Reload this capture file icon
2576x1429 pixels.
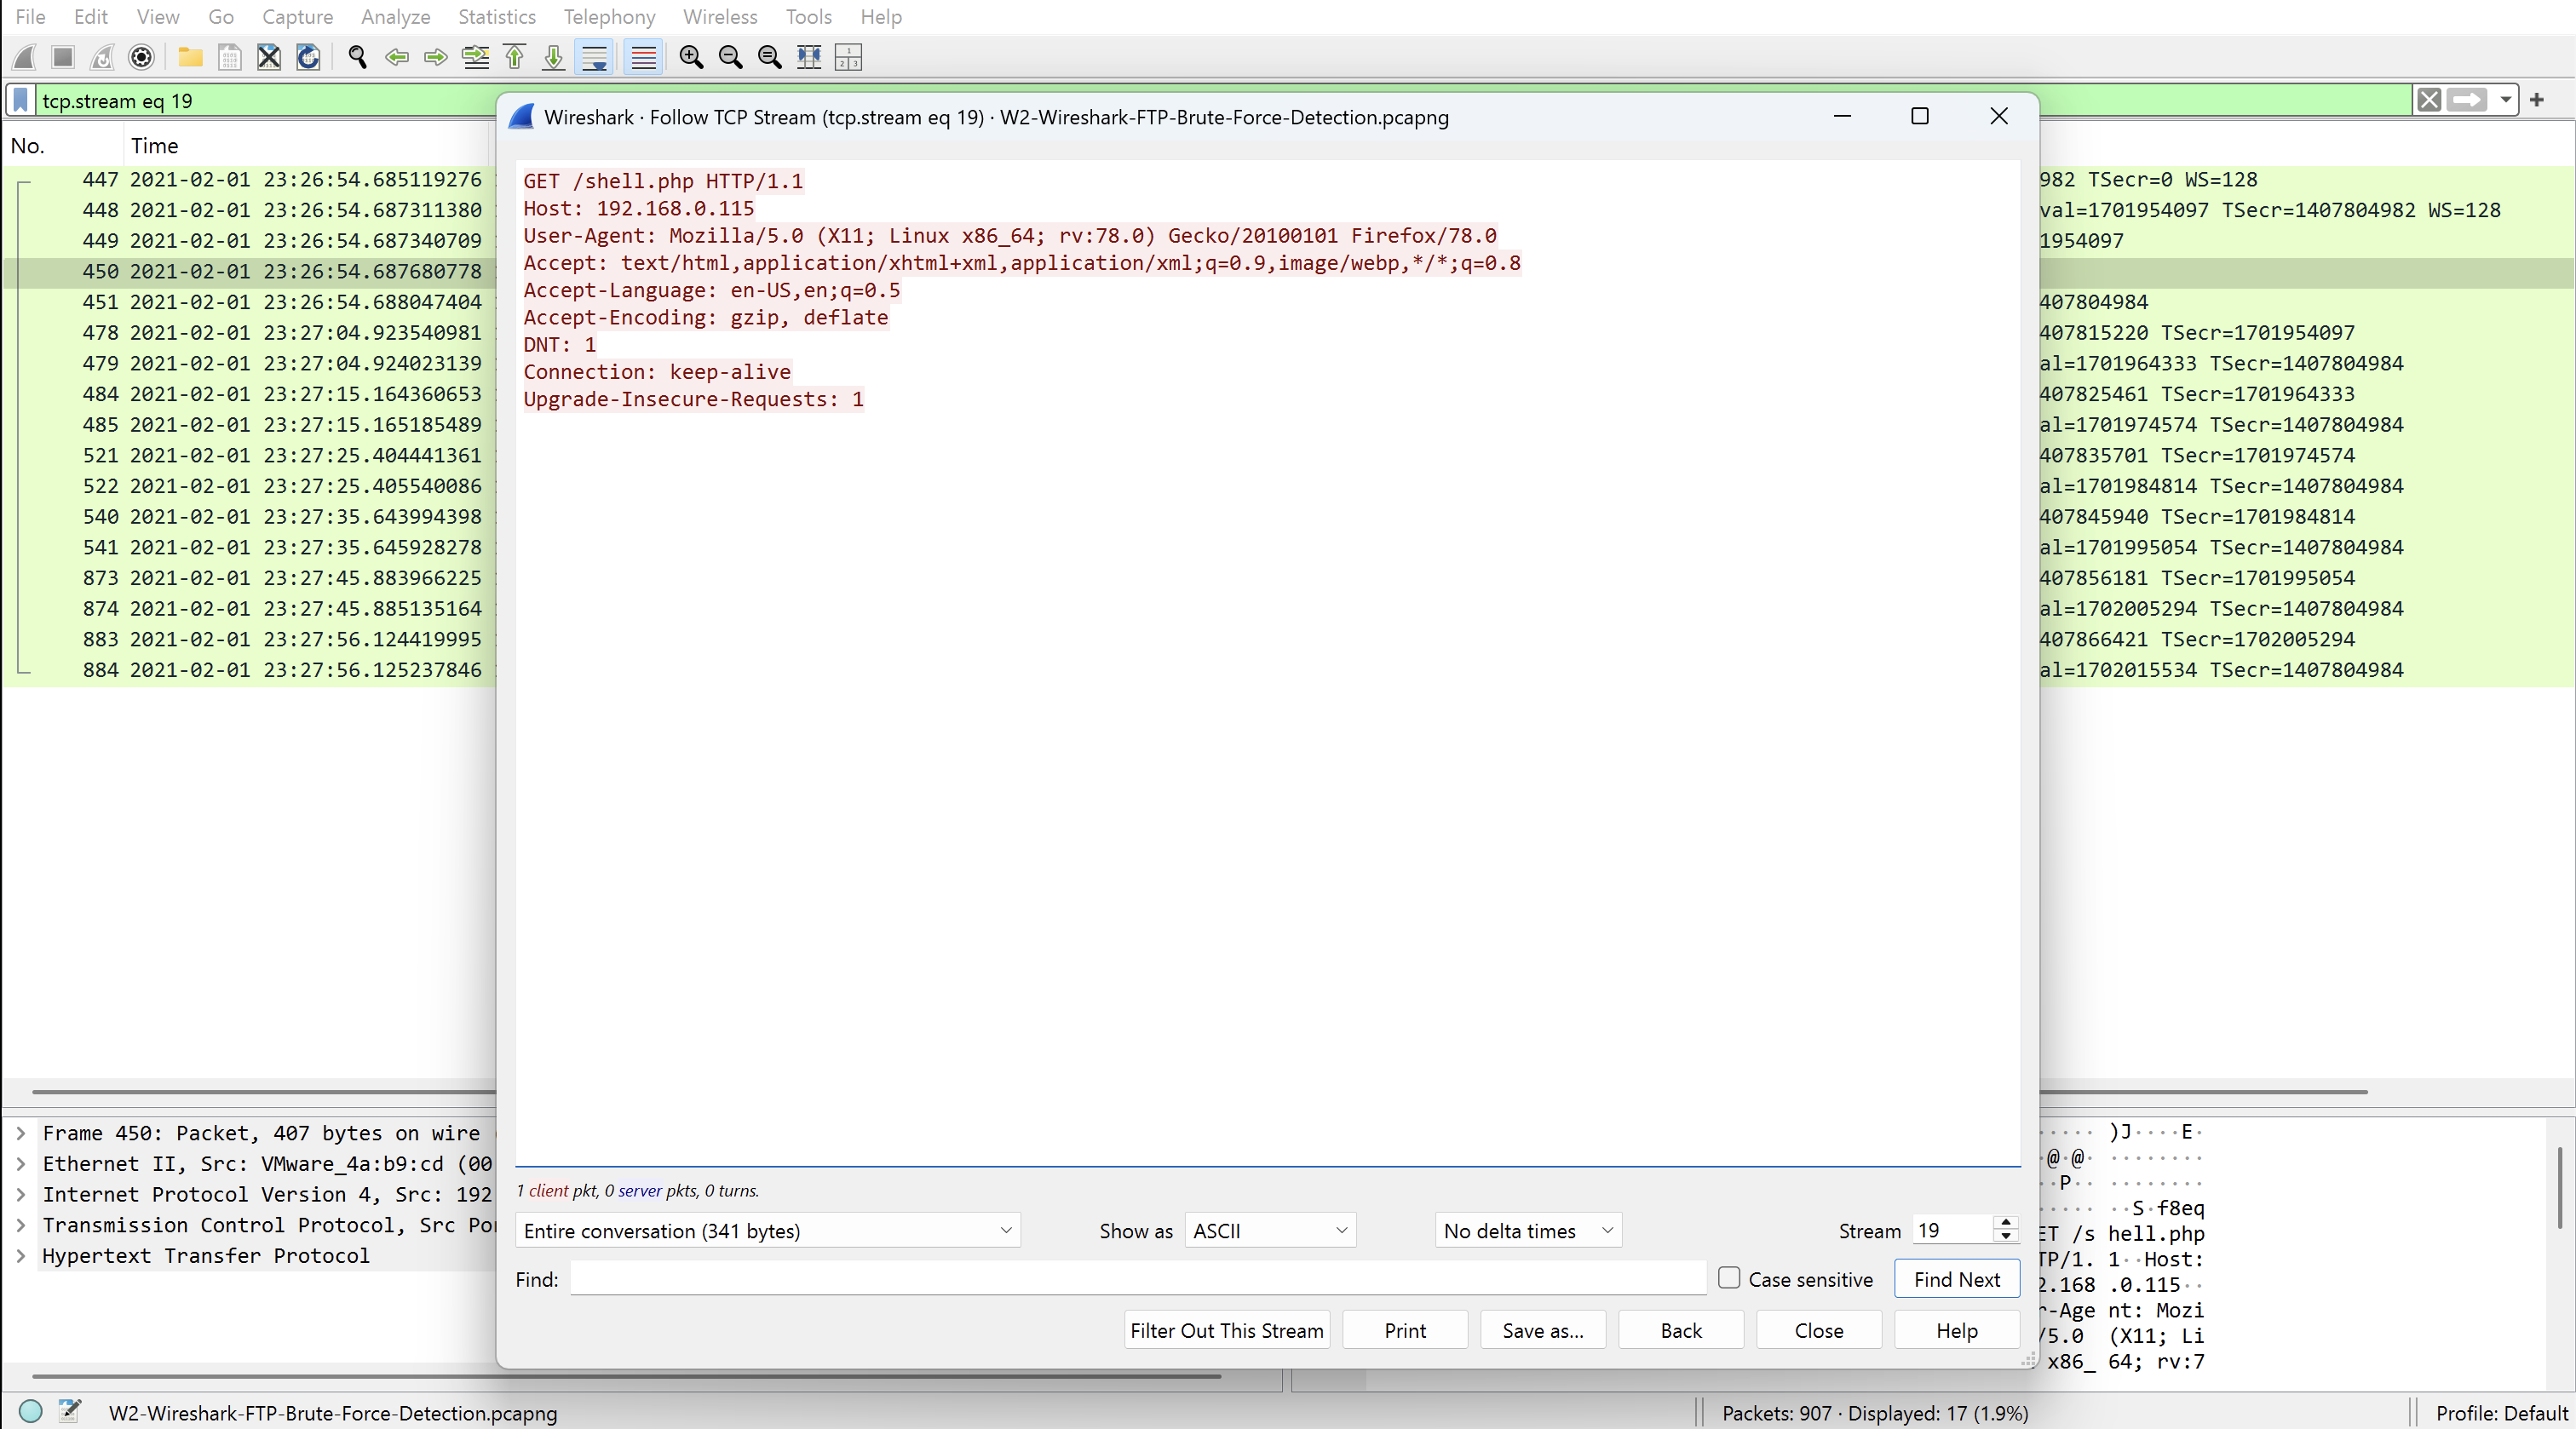(308, 57)
